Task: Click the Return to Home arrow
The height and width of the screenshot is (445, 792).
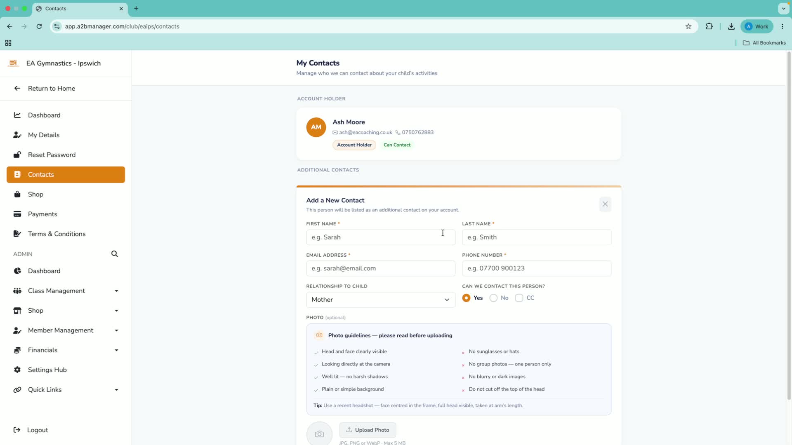Action: [x=17, y=88]
